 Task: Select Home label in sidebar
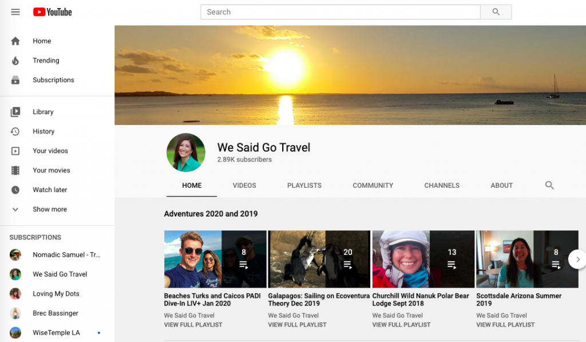pos(42,41)
